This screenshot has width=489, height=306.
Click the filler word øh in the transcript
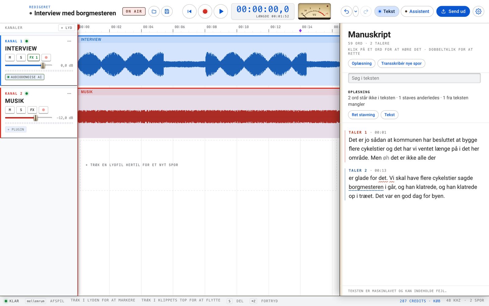click(386, 158)
